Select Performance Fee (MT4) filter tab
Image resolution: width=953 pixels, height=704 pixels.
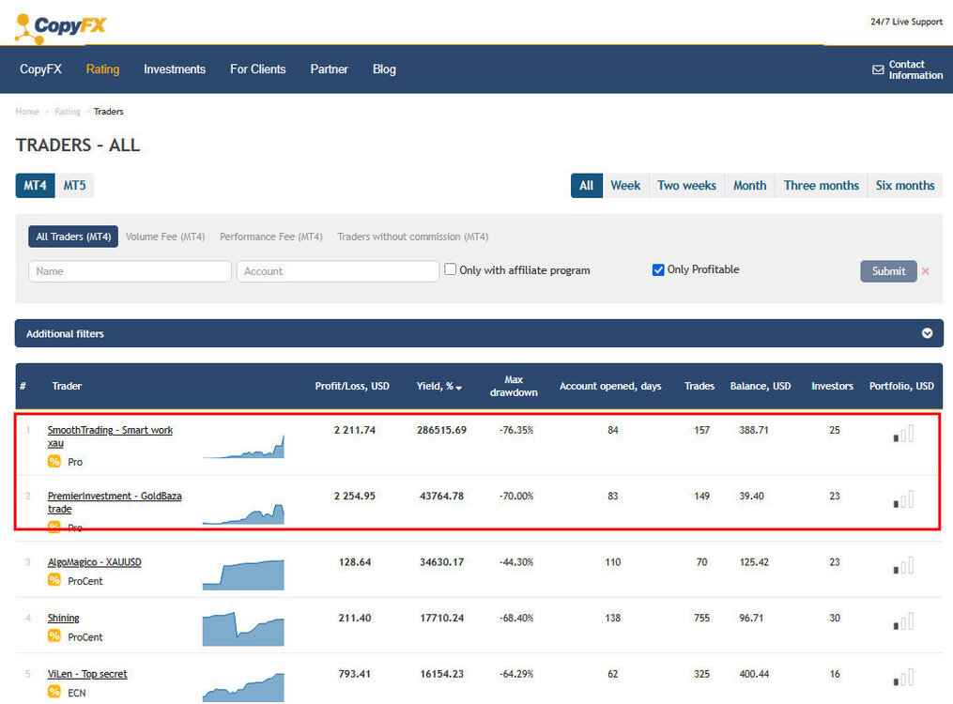tap(271, 237)
